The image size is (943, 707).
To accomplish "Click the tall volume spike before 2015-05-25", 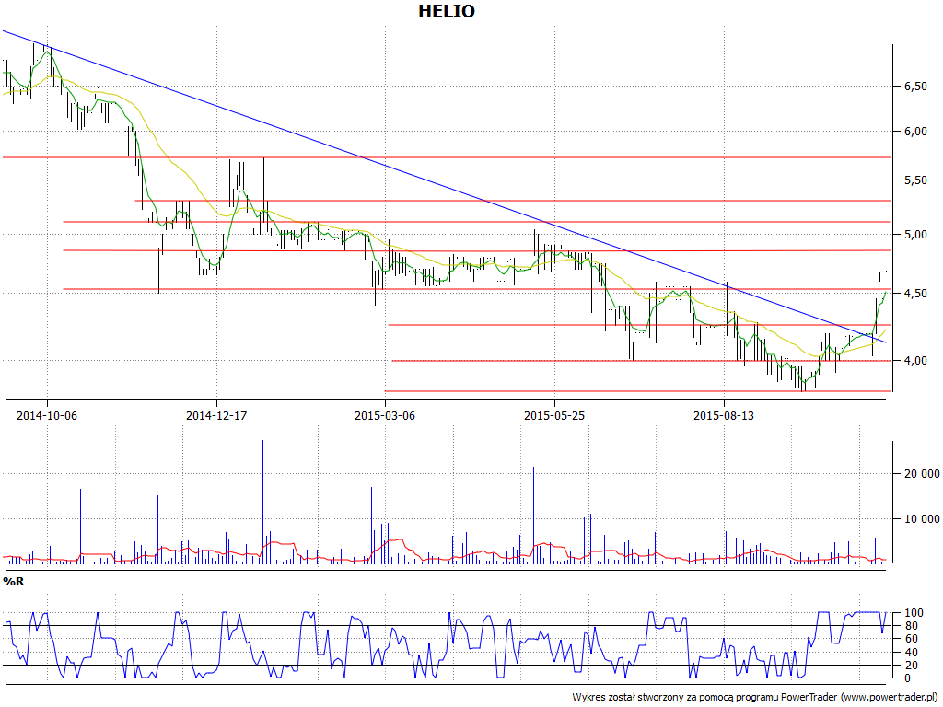I will coord(533,516).
